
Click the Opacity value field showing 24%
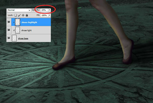(44, 10)
